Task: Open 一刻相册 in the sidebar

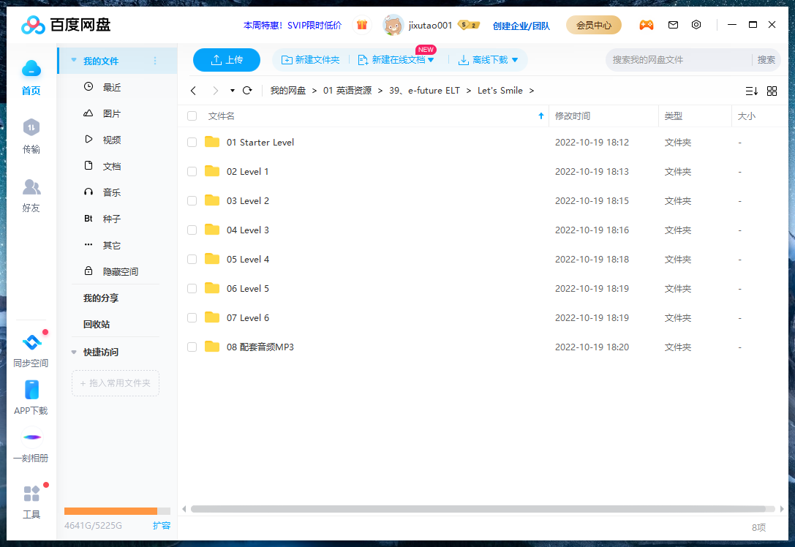Action: click(31, 443)
